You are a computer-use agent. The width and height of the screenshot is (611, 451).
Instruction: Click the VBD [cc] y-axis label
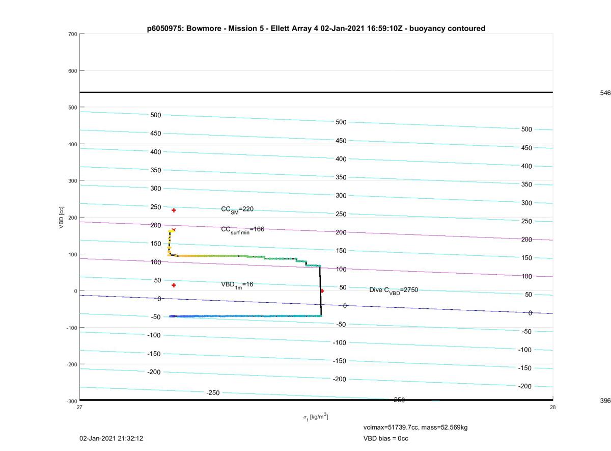tap(62, 218)
